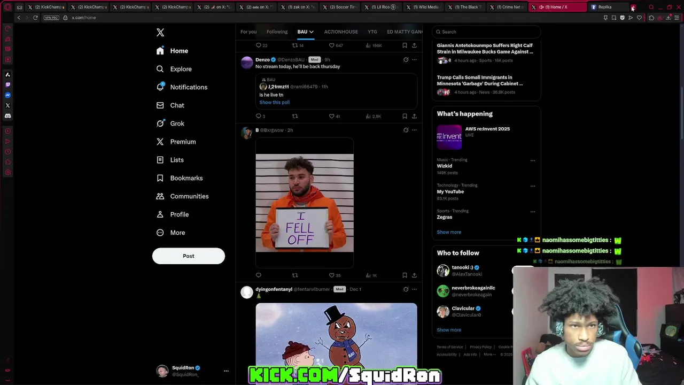The width and height of the screenshot is (684, 385).
Task: Open the I FELL OFF image
Action: pos(305,203)
